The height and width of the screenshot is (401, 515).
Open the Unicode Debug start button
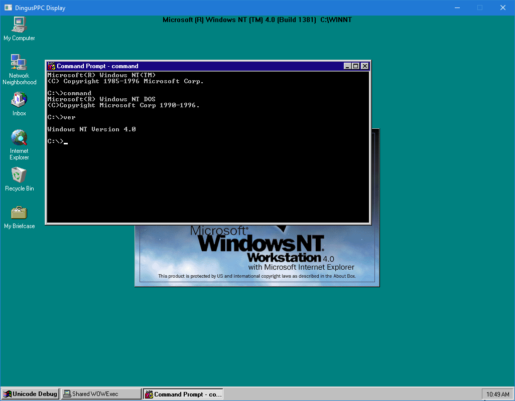pyautogui.click(x=30, y=394)
